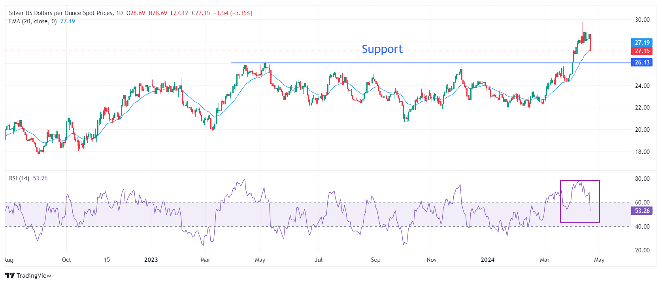Click the purple 53.26 RSI axis tag
The image size is (662, 284).
(x=642, y=210)
